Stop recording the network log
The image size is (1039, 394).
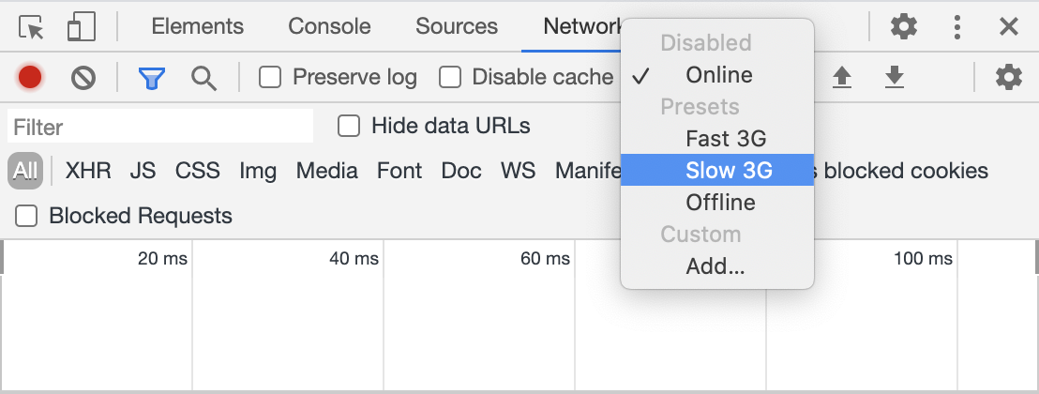(30, 77)
